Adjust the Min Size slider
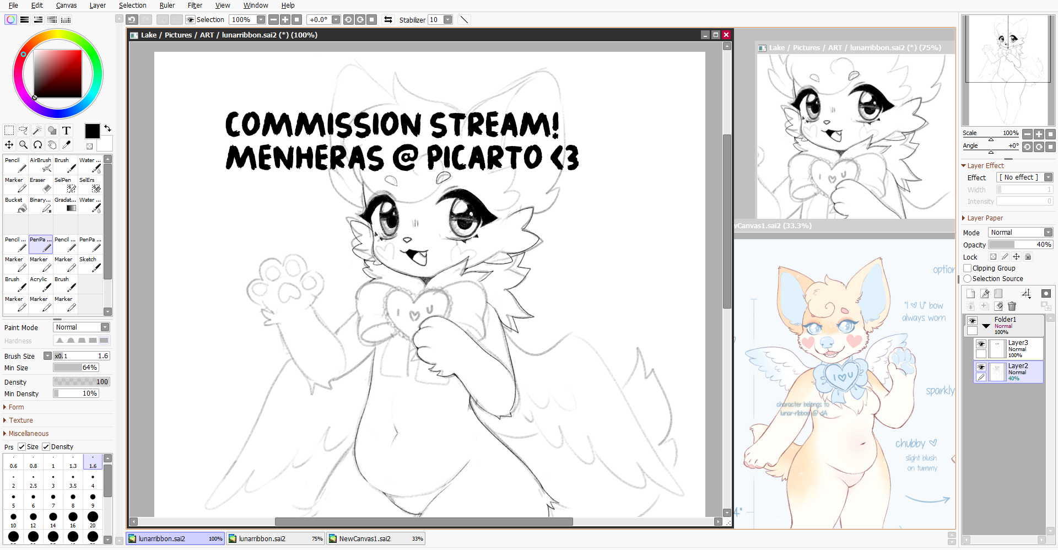 pyautogui.click(x=76, y=368)
